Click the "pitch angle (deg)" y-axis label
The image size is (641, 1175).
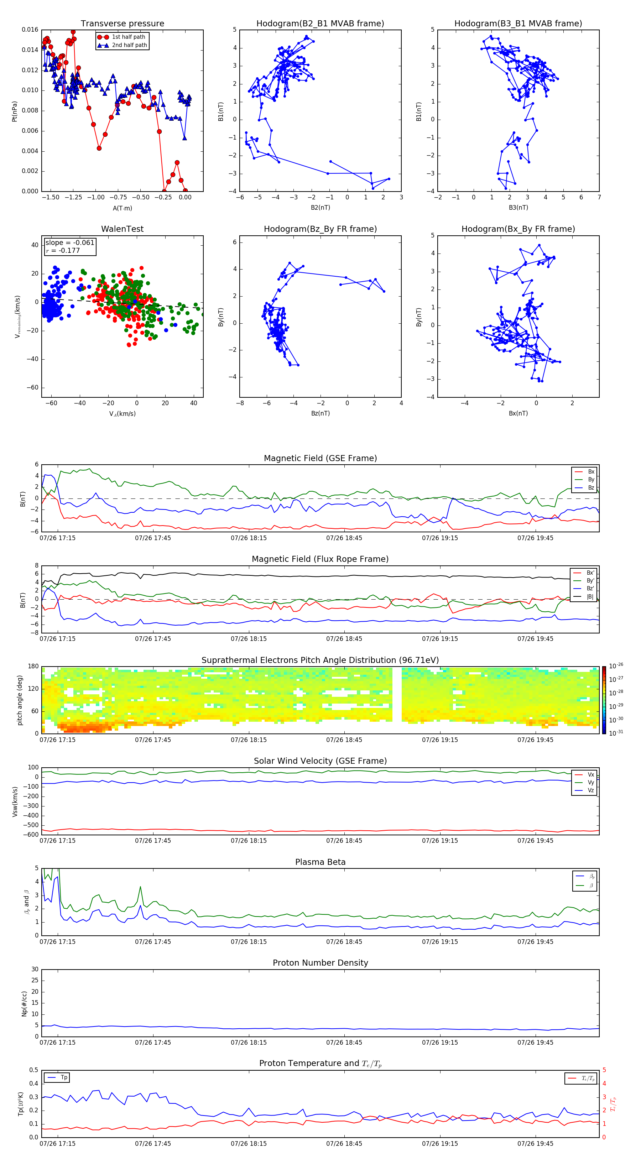point(20,700)
